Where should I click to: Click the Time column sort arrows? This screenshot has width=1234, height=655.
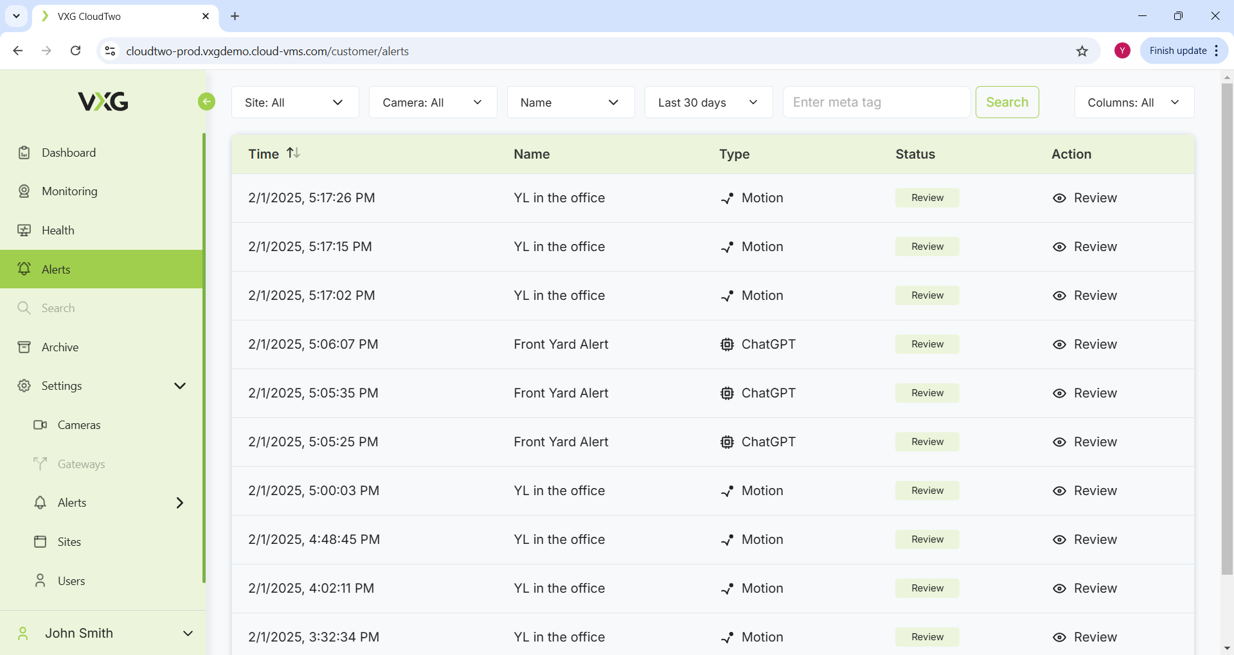tap(293, 153)
